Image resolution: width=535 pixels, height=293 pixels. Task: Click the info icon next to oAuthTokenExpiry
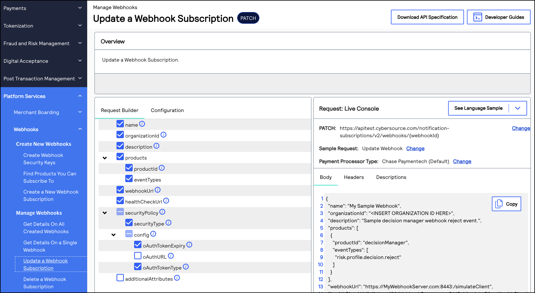point(189,245)
